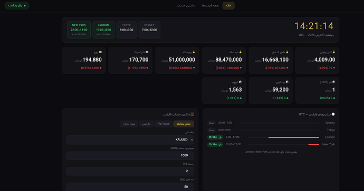
Task: Click the chevron next to XAUUSD
Action: point(191,140)
